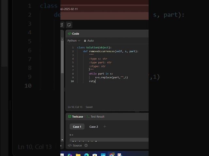Open File Explorer from taskbar

pos(78,155)
